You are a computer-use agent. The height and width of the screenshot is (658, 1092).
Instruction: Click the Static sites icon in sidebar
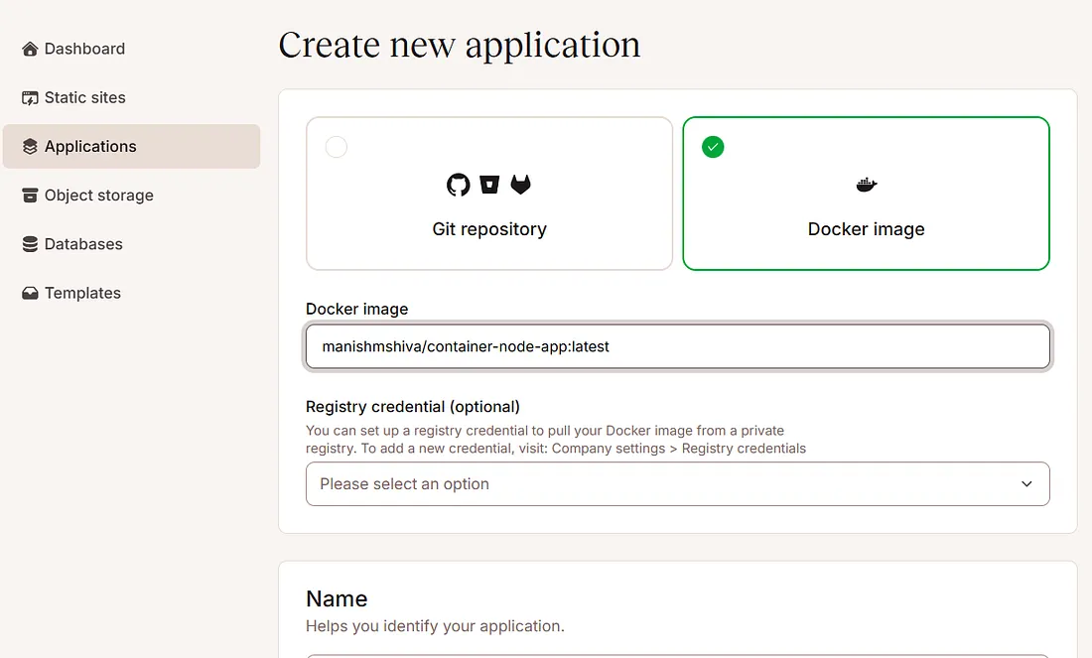coord(28,97)
